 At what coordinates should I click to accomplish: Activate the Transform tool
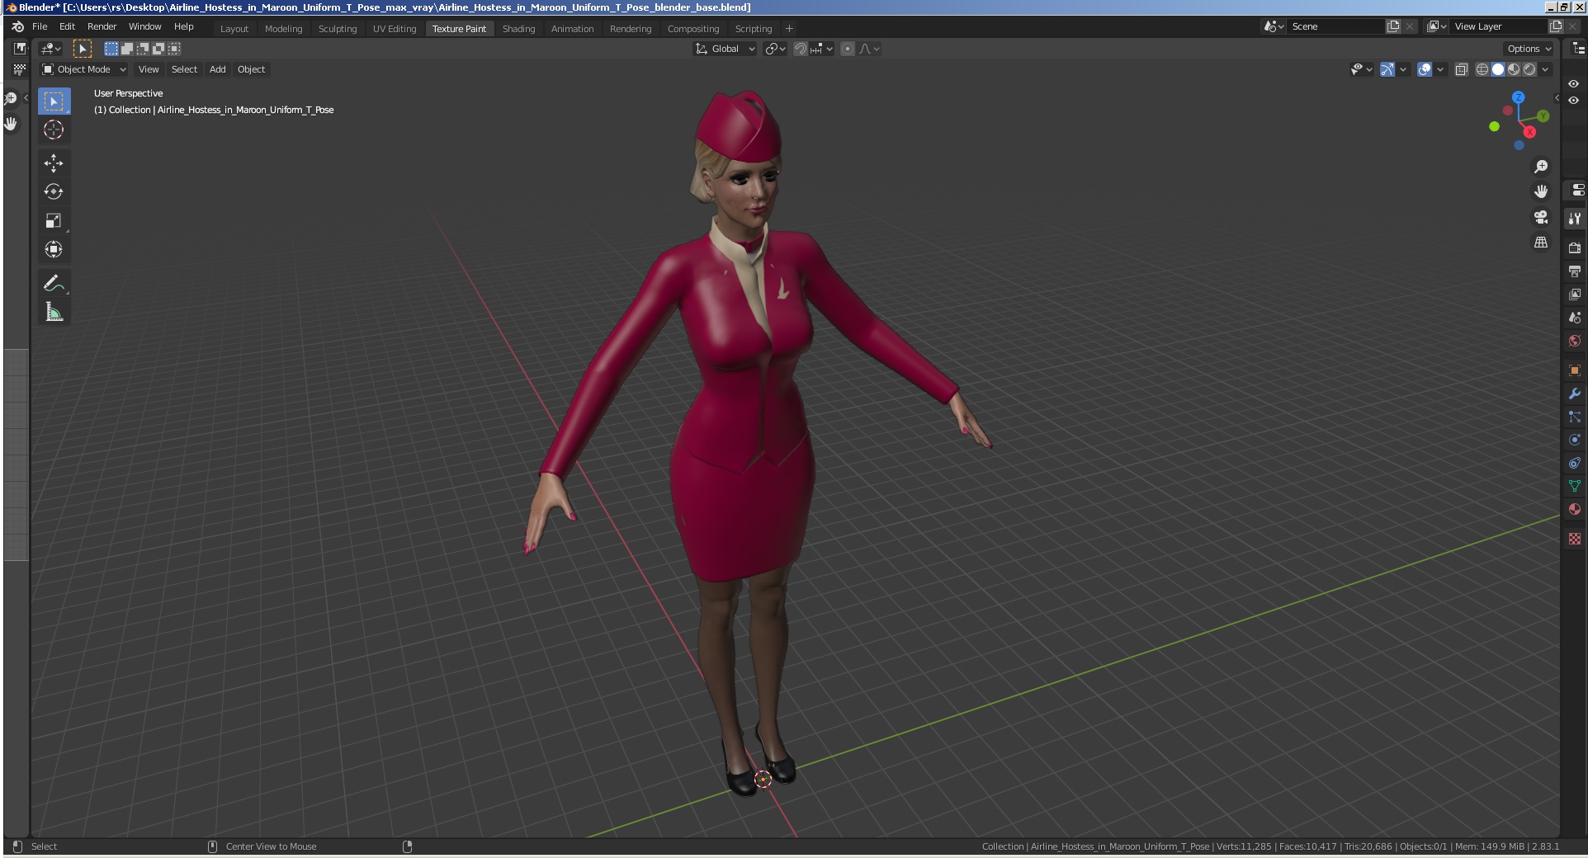[x=54, y=249]
